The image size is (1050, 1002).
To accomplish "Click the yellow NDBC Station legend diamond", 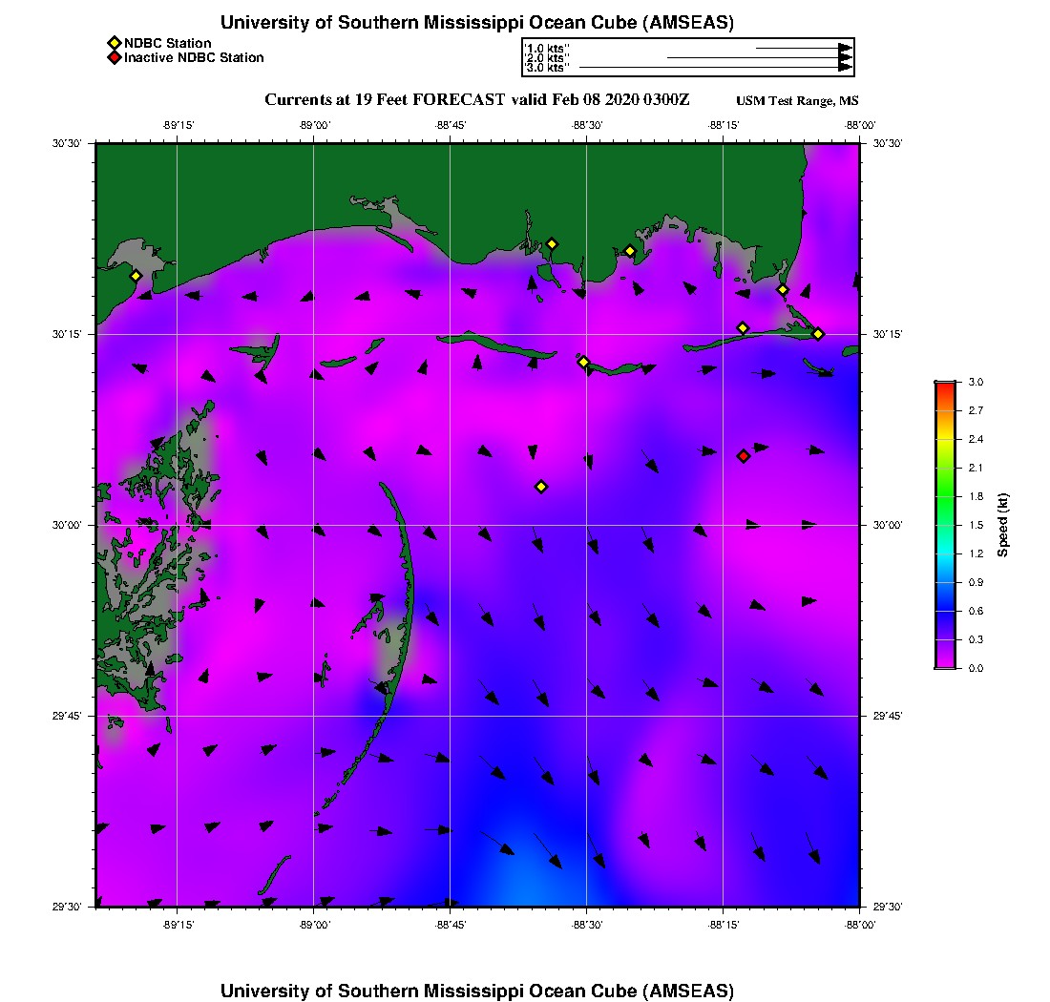I will (114, 43).
